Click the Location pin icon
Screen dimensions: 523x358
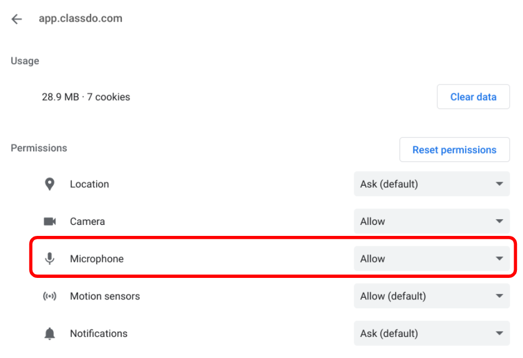pyautogui.click(x=50, y=184)
